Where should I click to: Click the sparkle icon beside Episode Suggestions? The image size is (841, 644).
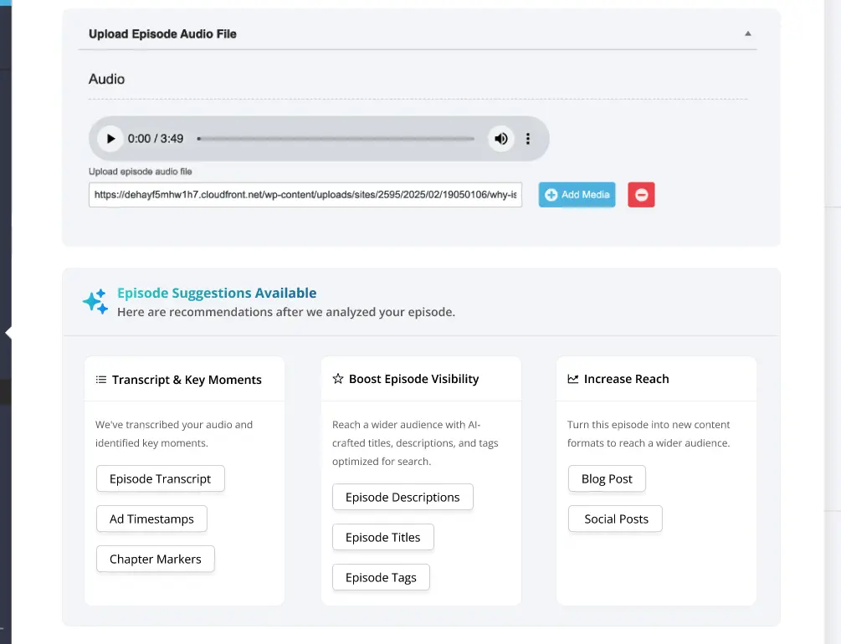[95, 302]
